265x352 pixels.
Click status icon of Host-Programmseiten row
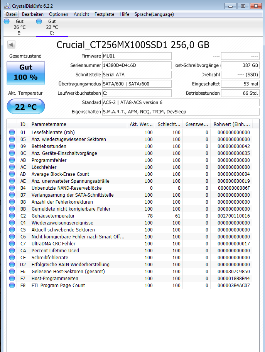point(12,278)
